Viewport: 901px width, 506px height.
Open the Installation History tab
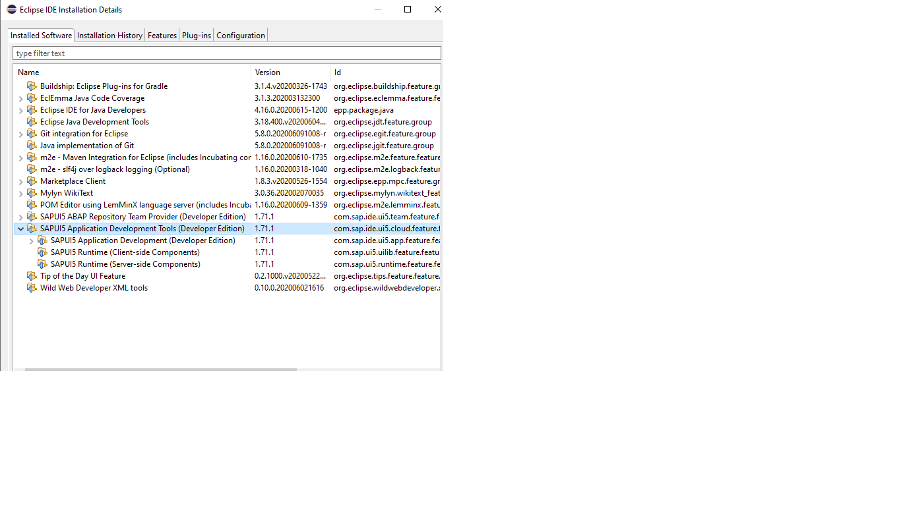tap(109, 36)
